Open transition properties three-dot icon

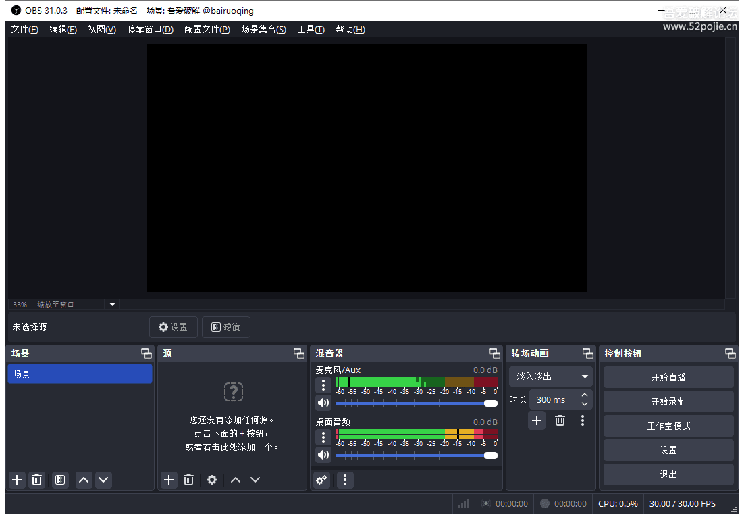tap(583, 420)
